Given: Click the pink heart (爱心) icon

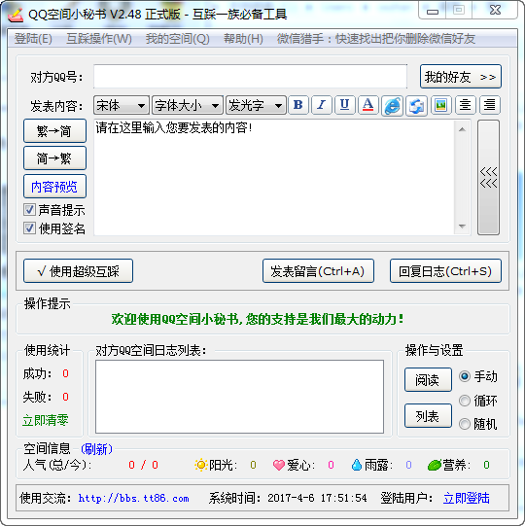Looking at the screenshot, I should pyautogui.click(x=278, y=465).
